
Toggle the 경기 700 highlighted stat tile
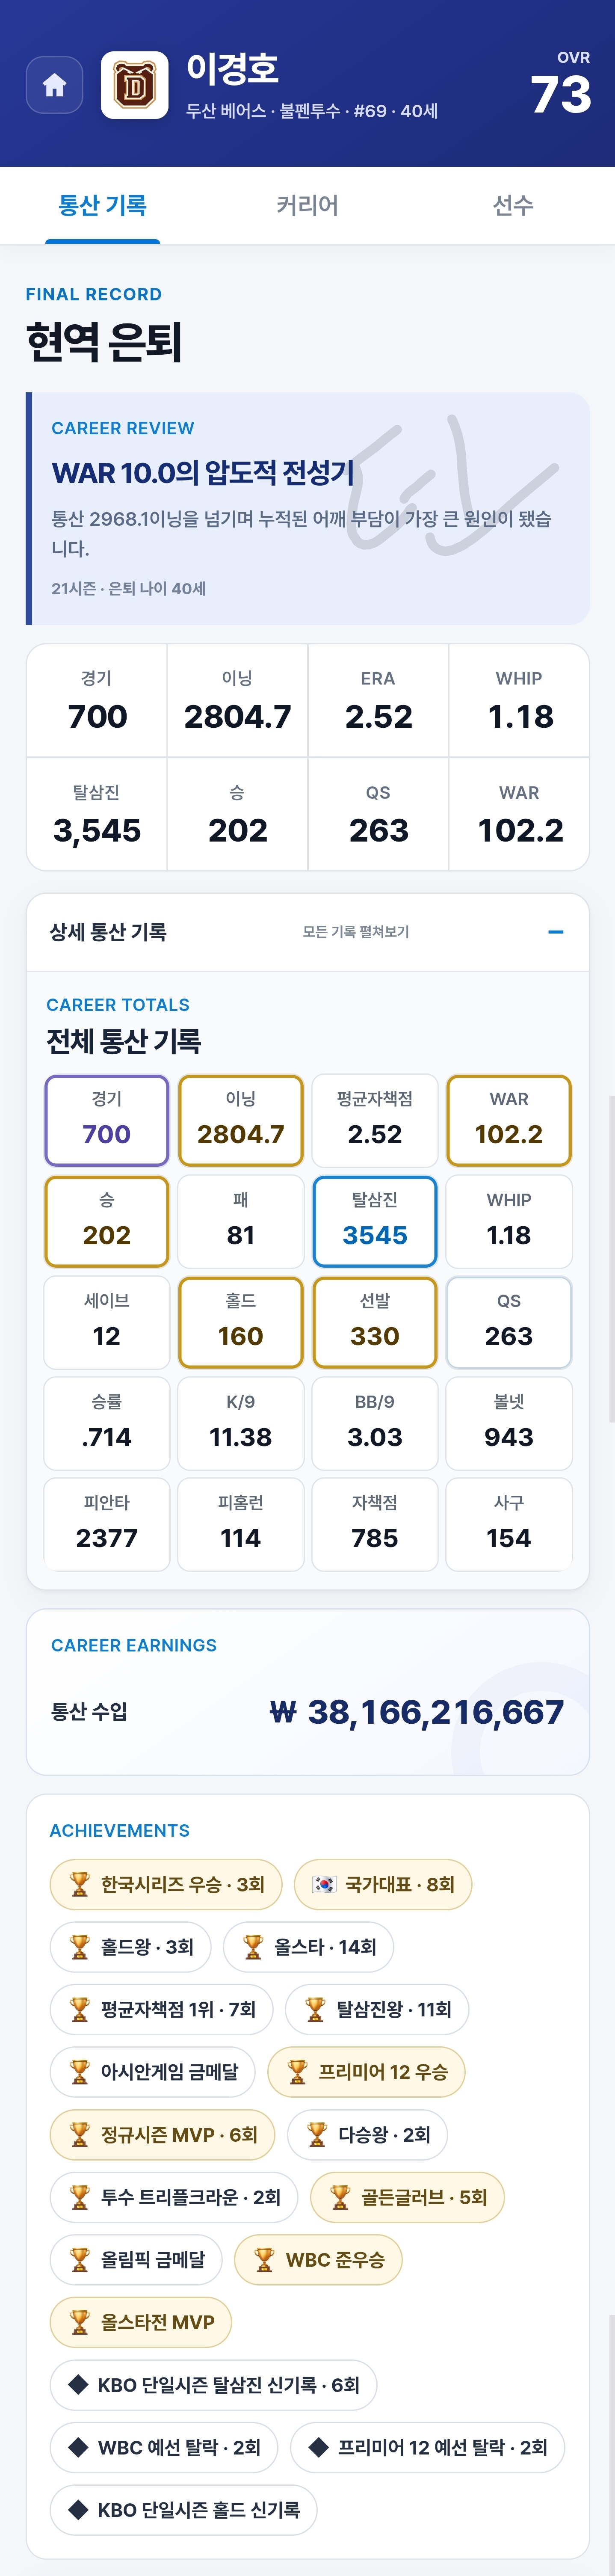(x=107, y=1120)
